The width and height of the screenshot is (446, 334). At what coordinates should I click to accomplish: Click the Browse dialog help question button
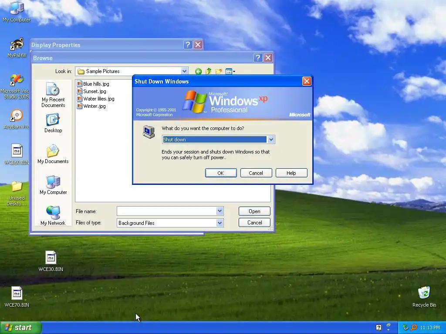(258, 58)
